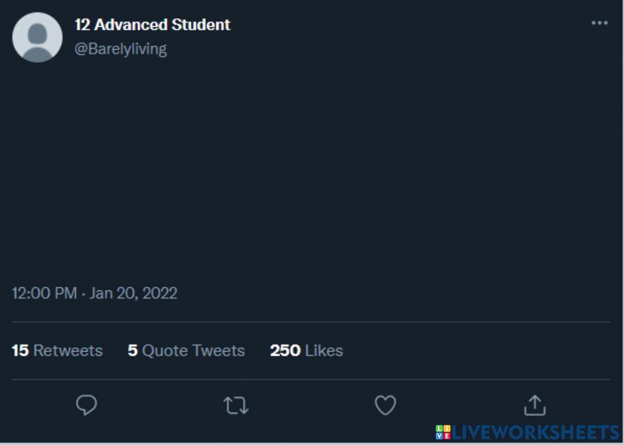This screenshot has width=624, height=445.
Task: Click the number 250 likes count
Action: coord(285,351)
